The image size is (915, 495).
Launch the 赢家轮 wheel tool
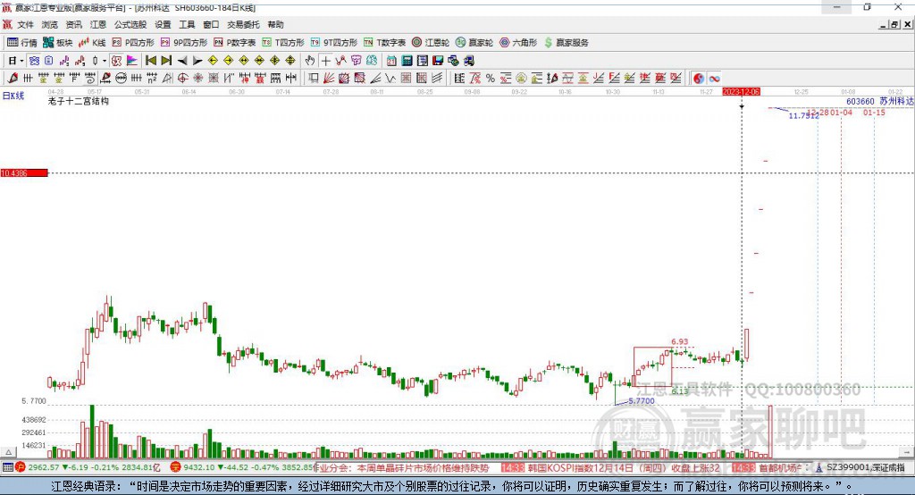click(x=474, y=43)
